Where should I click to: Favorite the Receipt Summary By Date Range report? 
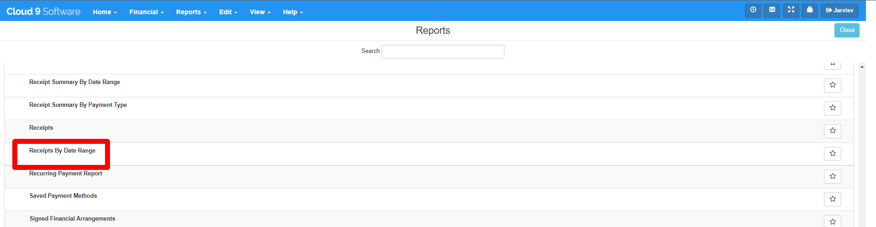(x=832, y=85)
